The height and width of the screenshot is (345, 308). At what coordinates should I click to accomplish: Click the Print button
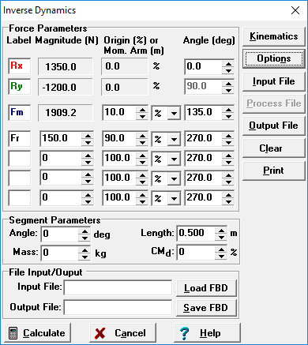[274, 171]
